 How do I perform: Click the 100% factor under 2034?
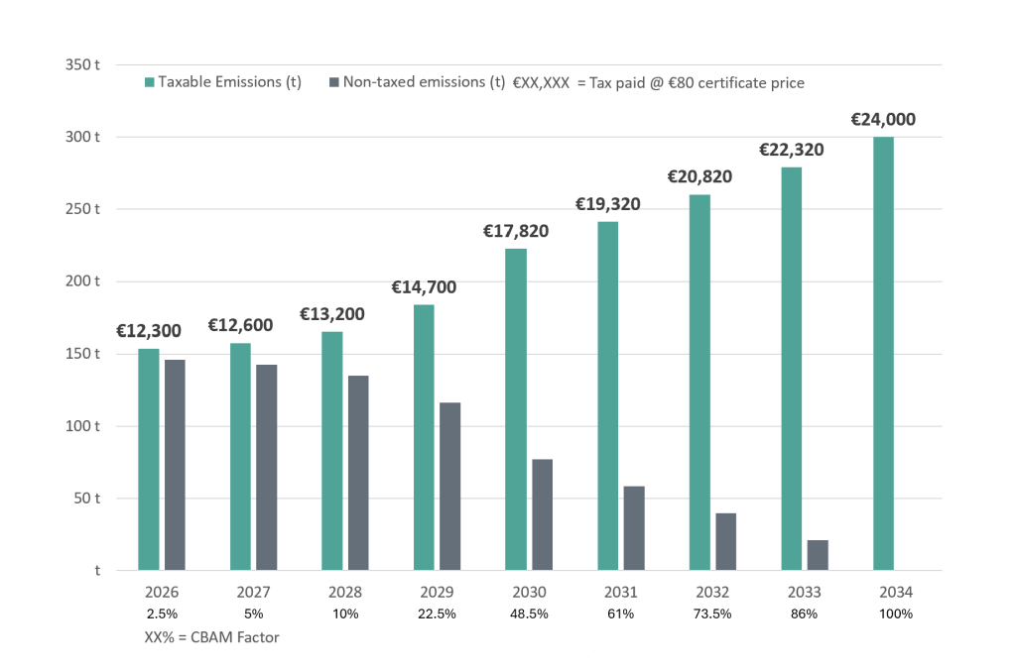tap(894, 614)
